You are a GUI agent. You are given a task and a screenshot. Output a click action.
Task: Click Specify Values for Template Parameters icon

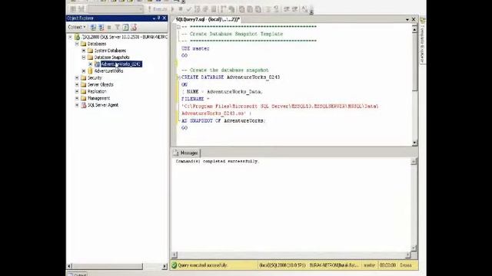click(x=304, y=9)
